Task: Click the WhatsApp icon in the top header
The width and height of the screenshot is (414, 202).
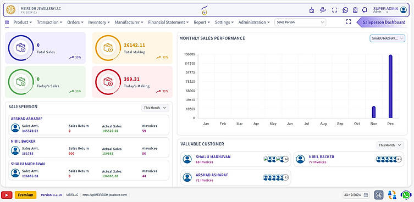Action: point(345,10)
